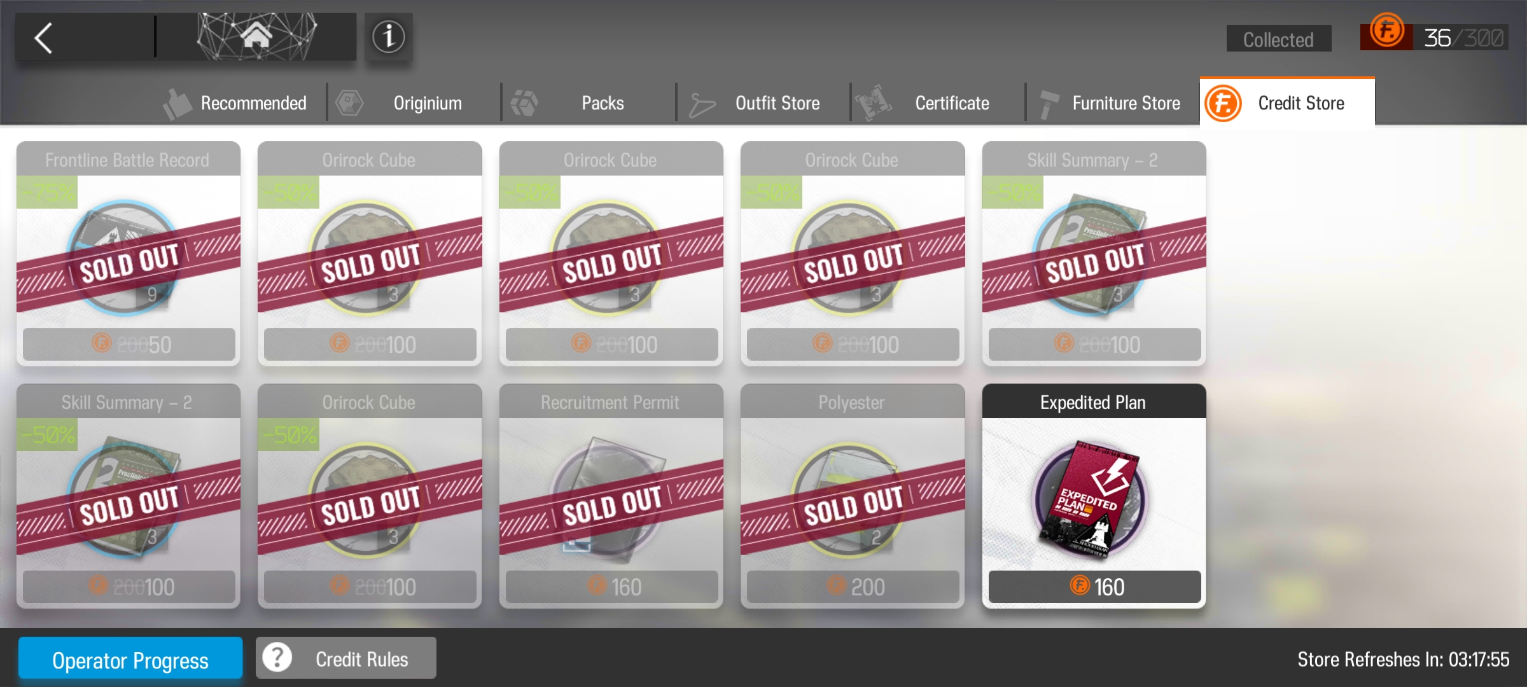Tap the credit coin icon beside 36/300
This screenshot has width=1527, height=687.
[x=1387, y=31]
